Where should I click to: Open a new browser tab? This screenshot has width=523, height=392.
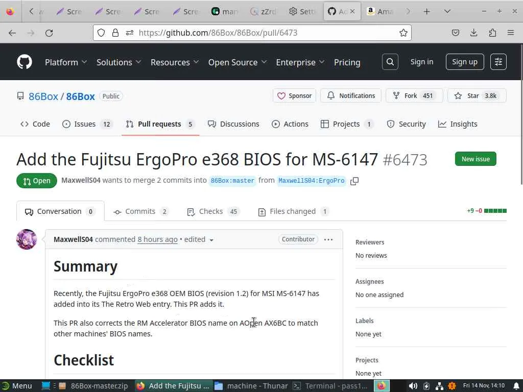click(426, 12)
